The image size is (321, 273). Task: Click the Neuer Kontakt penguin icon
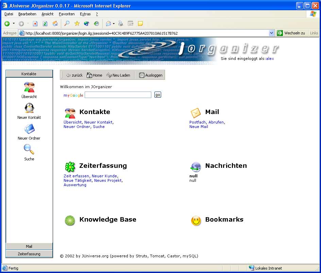(x=29, y=108)
